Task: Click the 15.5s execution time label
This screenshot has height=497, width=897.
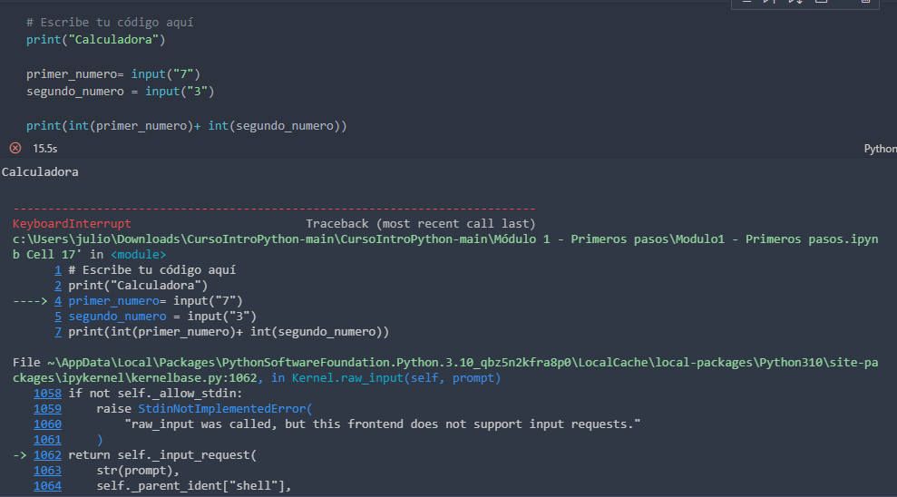Action: pyautogui.click(x=45, y=149)
